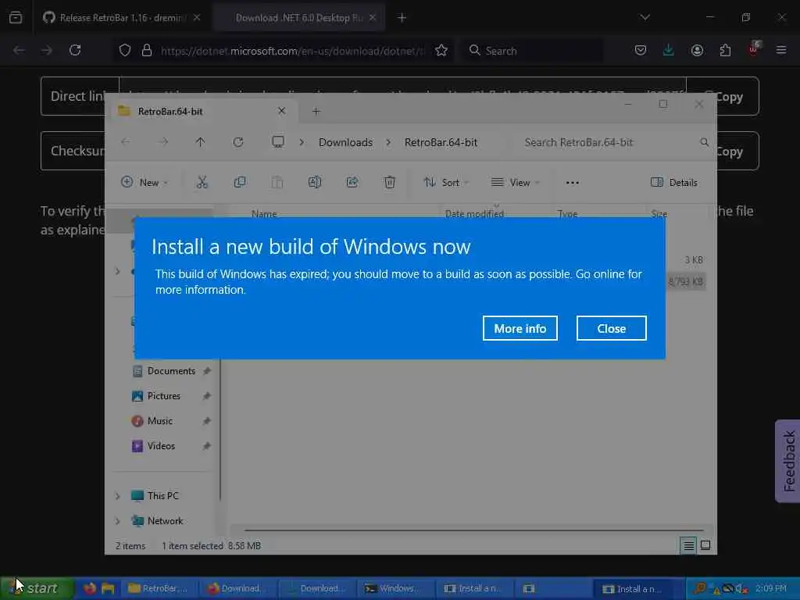Screen dimensions: 800x600
Task: Go back in File Explorer
Action: (126, 142)
